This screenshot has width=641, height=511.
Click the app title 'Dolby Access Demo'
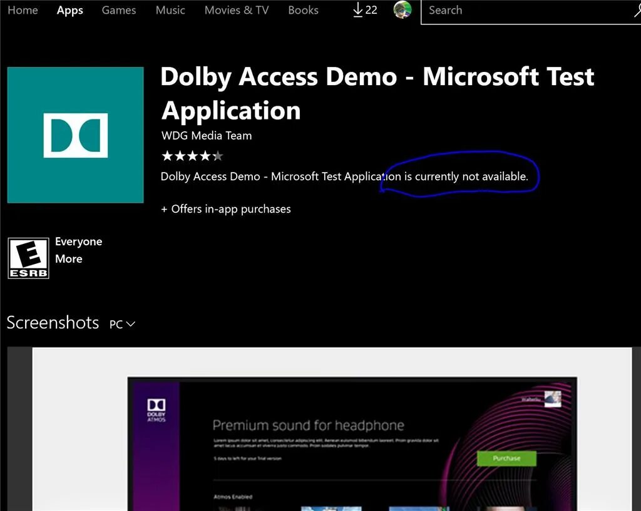click(x=377, y=93)
